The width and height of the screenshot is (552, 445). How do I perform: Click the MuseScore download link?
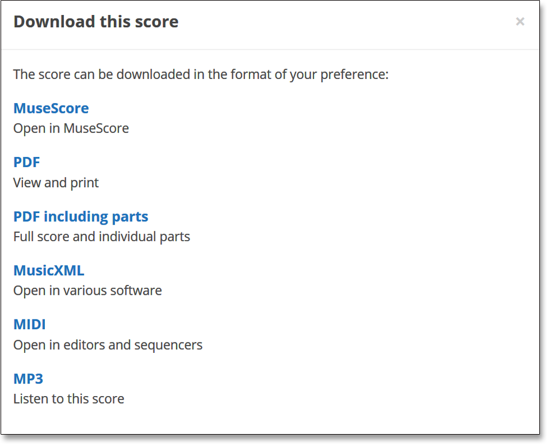[x=51, y=108]
